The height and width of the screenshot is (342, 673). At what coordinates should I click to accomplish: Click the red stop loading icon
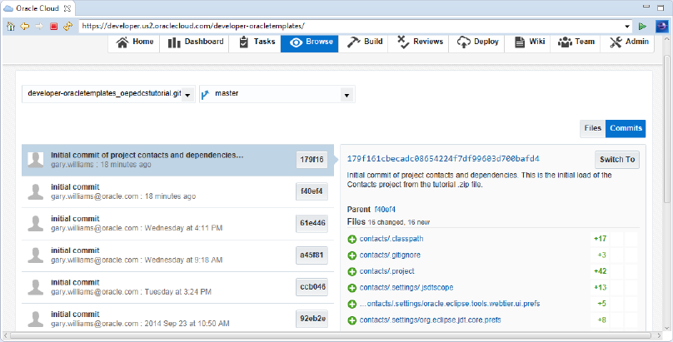pyautogui.click(x=53, y=26)
